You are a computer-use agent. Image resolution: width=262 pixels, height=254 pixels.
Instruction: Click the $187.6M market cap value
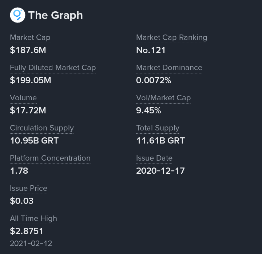click(28, 50)
